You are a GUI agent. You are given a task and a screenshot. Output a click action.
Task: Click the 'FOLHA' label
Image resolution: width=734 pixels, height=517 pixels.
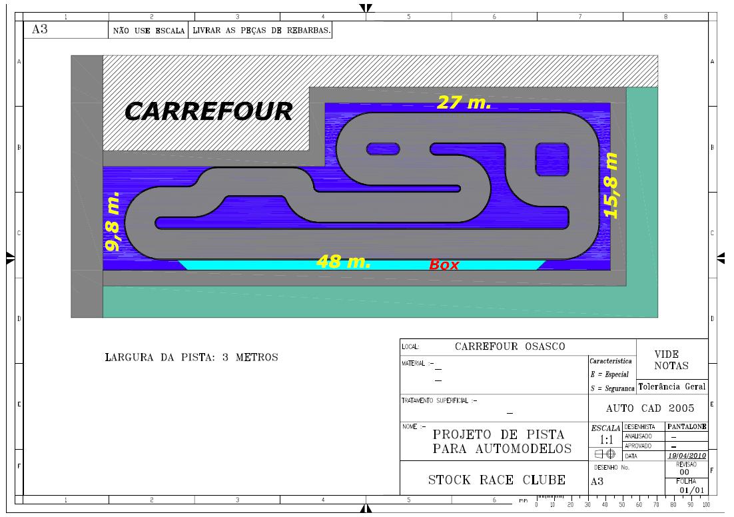click(x=686, y=482)
